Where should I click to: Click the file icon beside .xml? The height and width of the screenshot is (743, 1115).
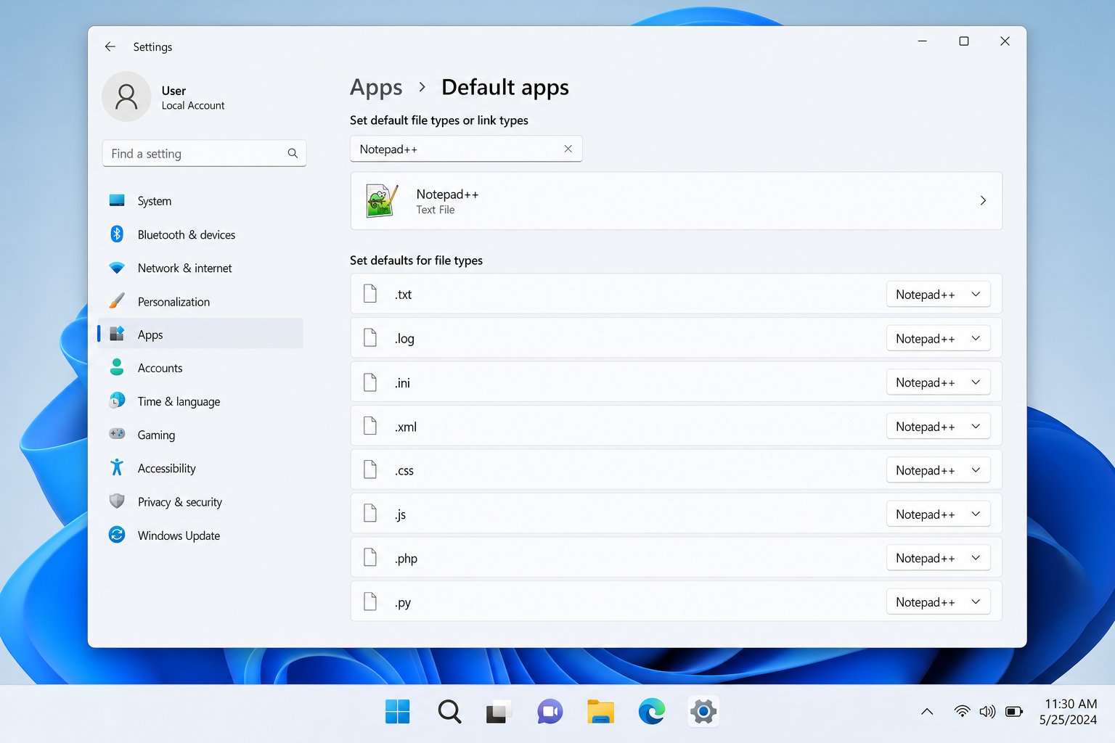click(370, 426)
